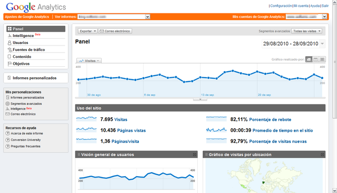Open the Usuarios section
337x193 pixels.
point(20,43)
